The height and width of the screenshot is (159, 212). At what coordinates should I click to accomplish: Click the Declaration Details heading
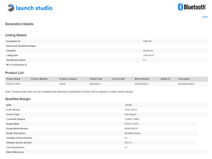(19, 24)
